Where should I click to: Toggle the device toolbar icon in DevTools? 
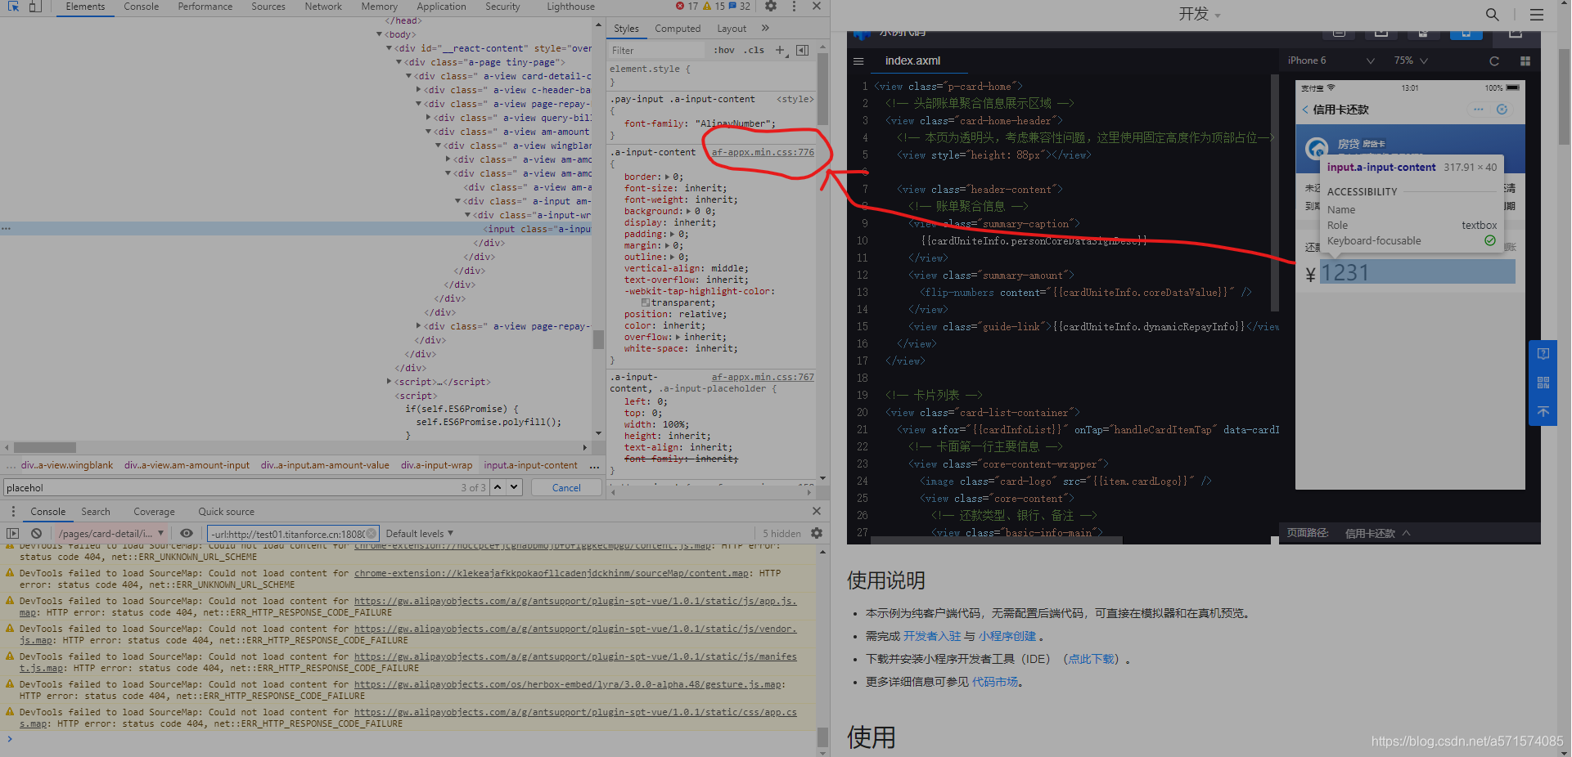tap(35, 7)
